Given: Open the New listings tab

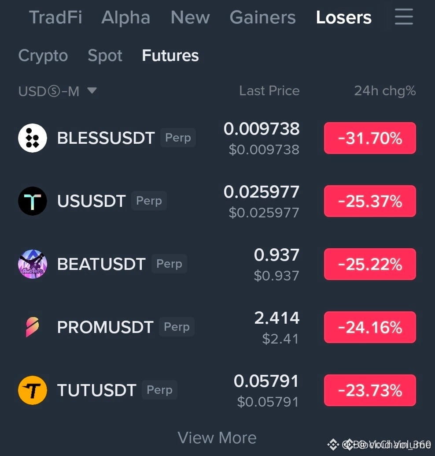Looking at the screenshot, I should pyautogui.click(x=190, y=17).
